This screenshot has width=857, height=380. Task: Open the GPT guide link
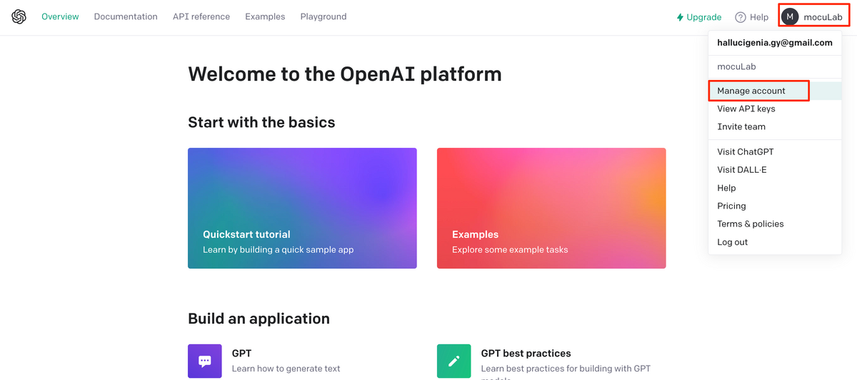(x=241, y=353)
